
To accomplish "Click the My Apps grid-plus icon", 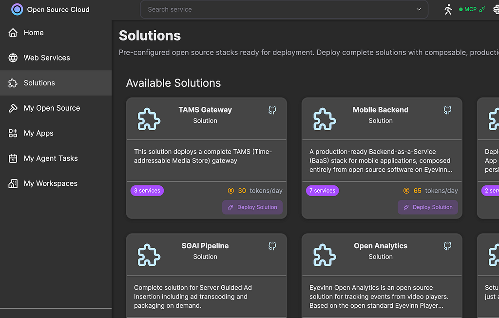I will click(13, 133).
